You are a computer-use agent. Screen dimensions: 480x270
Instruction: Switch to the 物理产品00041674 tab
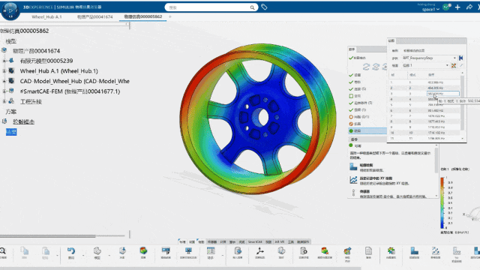click(x=95, y=16)
